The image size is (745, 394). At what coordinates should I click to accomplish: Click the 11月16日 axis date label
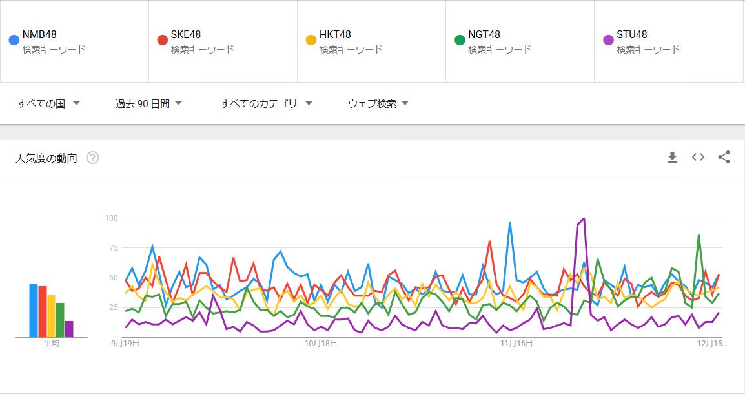click(516, 343)
